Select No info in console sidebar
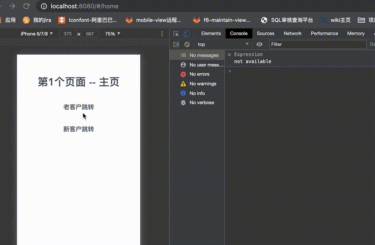The height and width of the screenshot is (245, 375). (x=198, y=93)
